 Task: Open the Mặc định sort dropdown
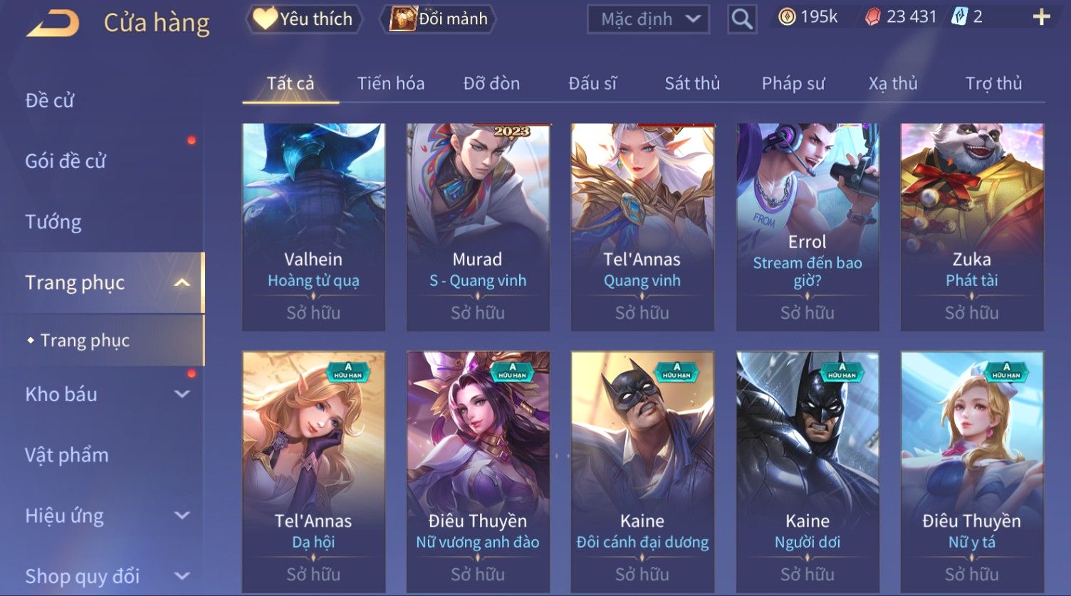pos(648,19)
